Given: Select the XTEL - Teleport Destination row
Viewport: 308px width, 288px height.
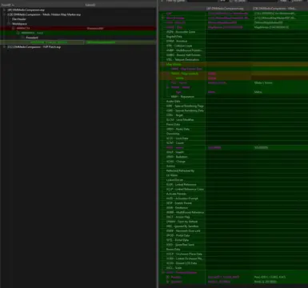Looking at the screenshot, I should [233, 59].
